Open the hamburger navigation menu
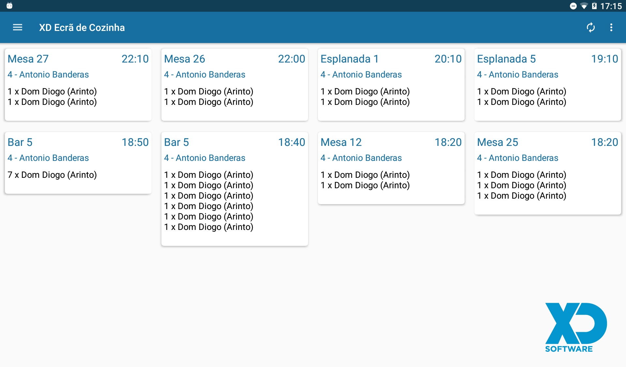Image resolution: width=626 pixels, height=367 pixels. click(x=18, y=27)
